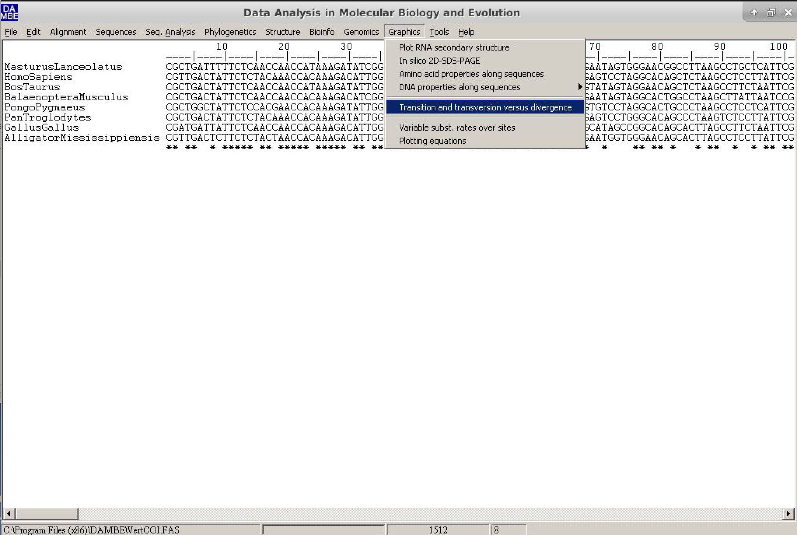Screen dimensions: 797x535
Task: Click the DAMBE application logo icon
Action: click(x=9, y=12)
